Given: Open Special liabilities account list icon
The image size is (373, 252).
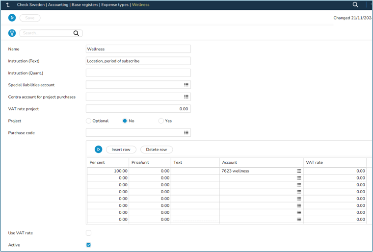Looking at the screenshot, I should pyautogui.click(x=186, y=85).
